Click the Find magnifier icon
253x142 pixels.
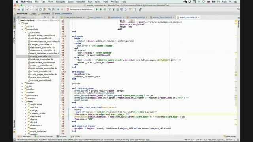pos(49,9)
